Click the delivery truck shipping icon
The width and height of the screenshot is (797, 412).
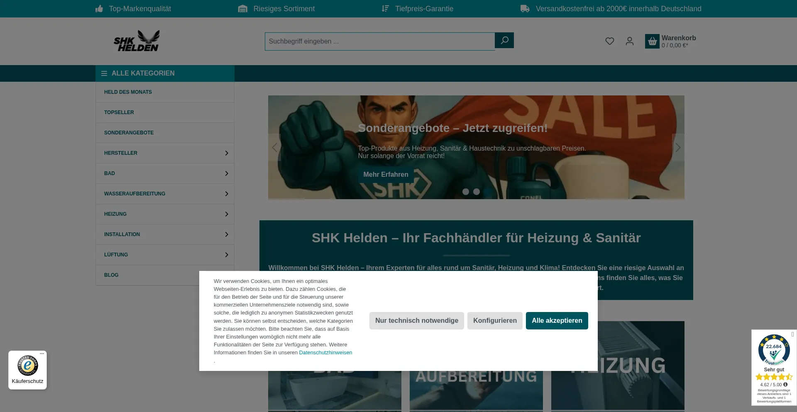[x=525, y=9]
